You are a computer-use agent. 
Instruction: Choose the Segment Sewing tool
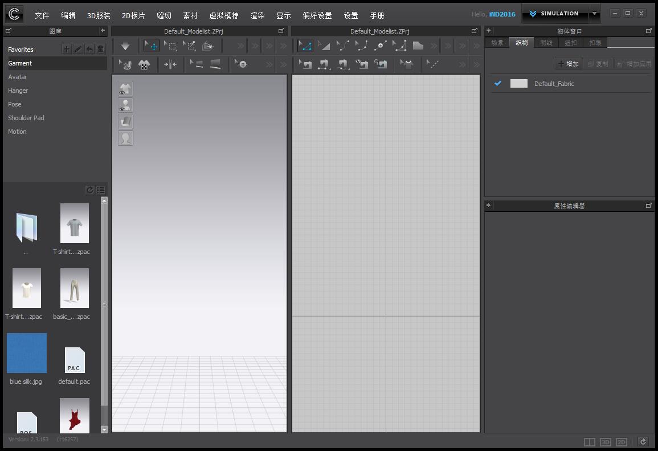tap(324, 64)
